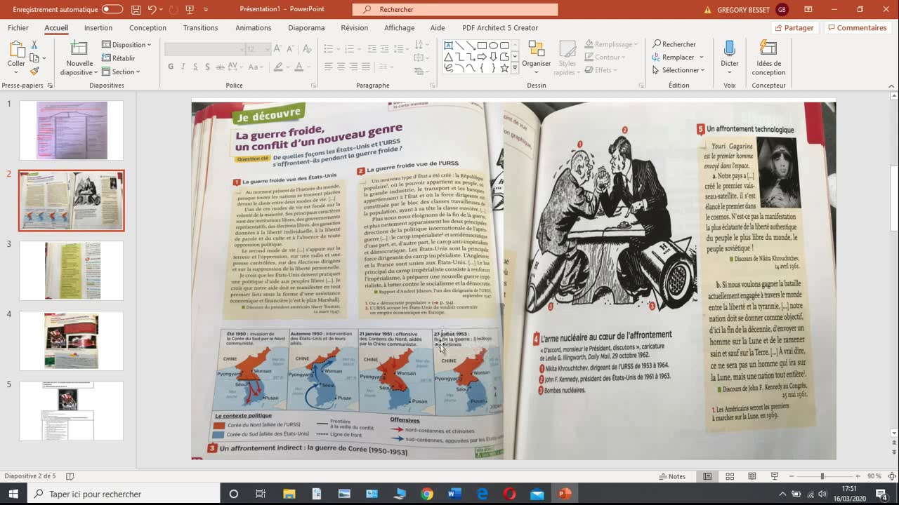Open Idées de conception pane
The height and width of the screenshot is (505, 899).
tap(768, 58)
